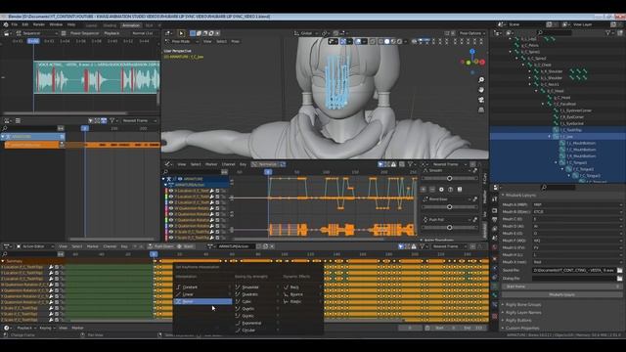The image size is (626, 352).
Task: Click the Push Down button
Action: (x=160, y=246)
